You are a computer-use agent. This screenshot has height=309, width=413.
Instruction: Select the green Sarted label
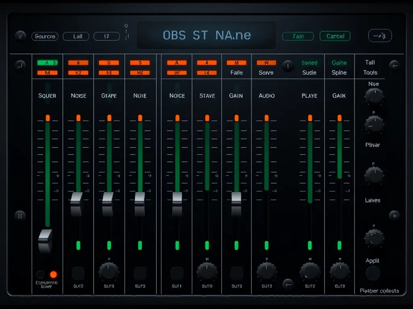[309, 62]
